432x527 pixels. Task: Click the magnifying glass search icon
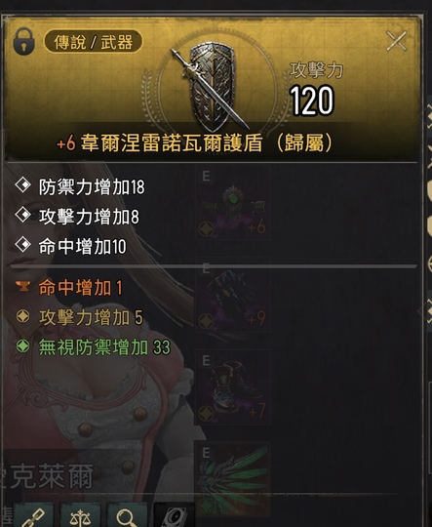coord(127,515)
